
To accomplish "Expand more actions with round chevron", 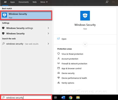I will coord(85,44).
